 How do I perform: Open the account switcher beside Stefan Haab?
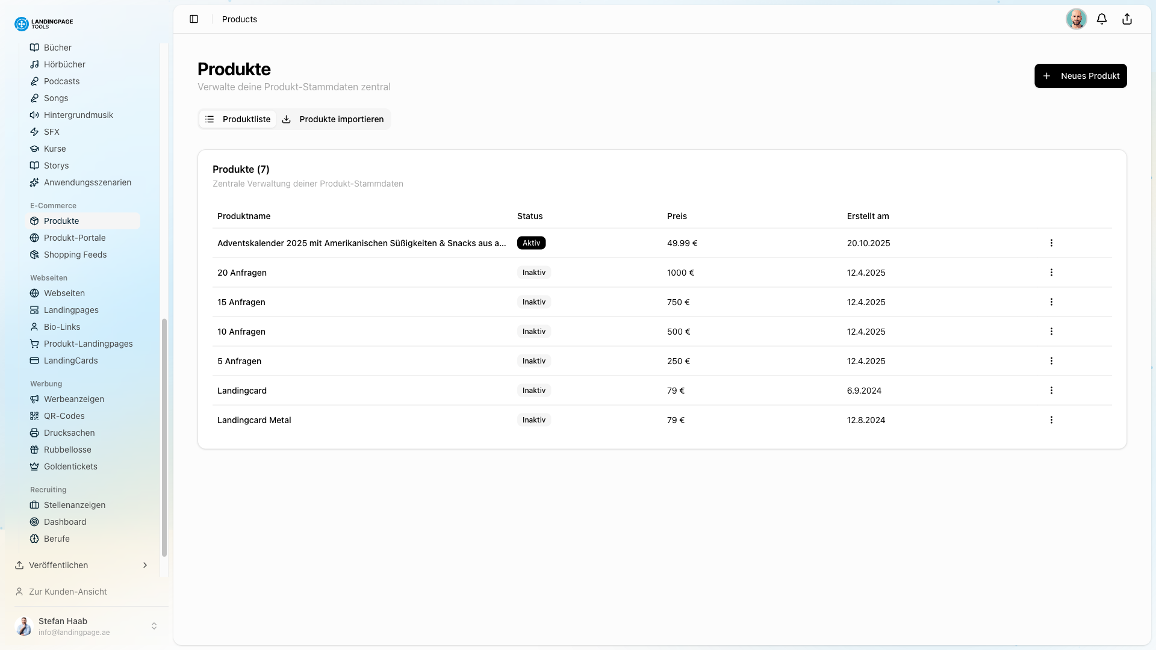pyautogui.click(x=154, y=625)
